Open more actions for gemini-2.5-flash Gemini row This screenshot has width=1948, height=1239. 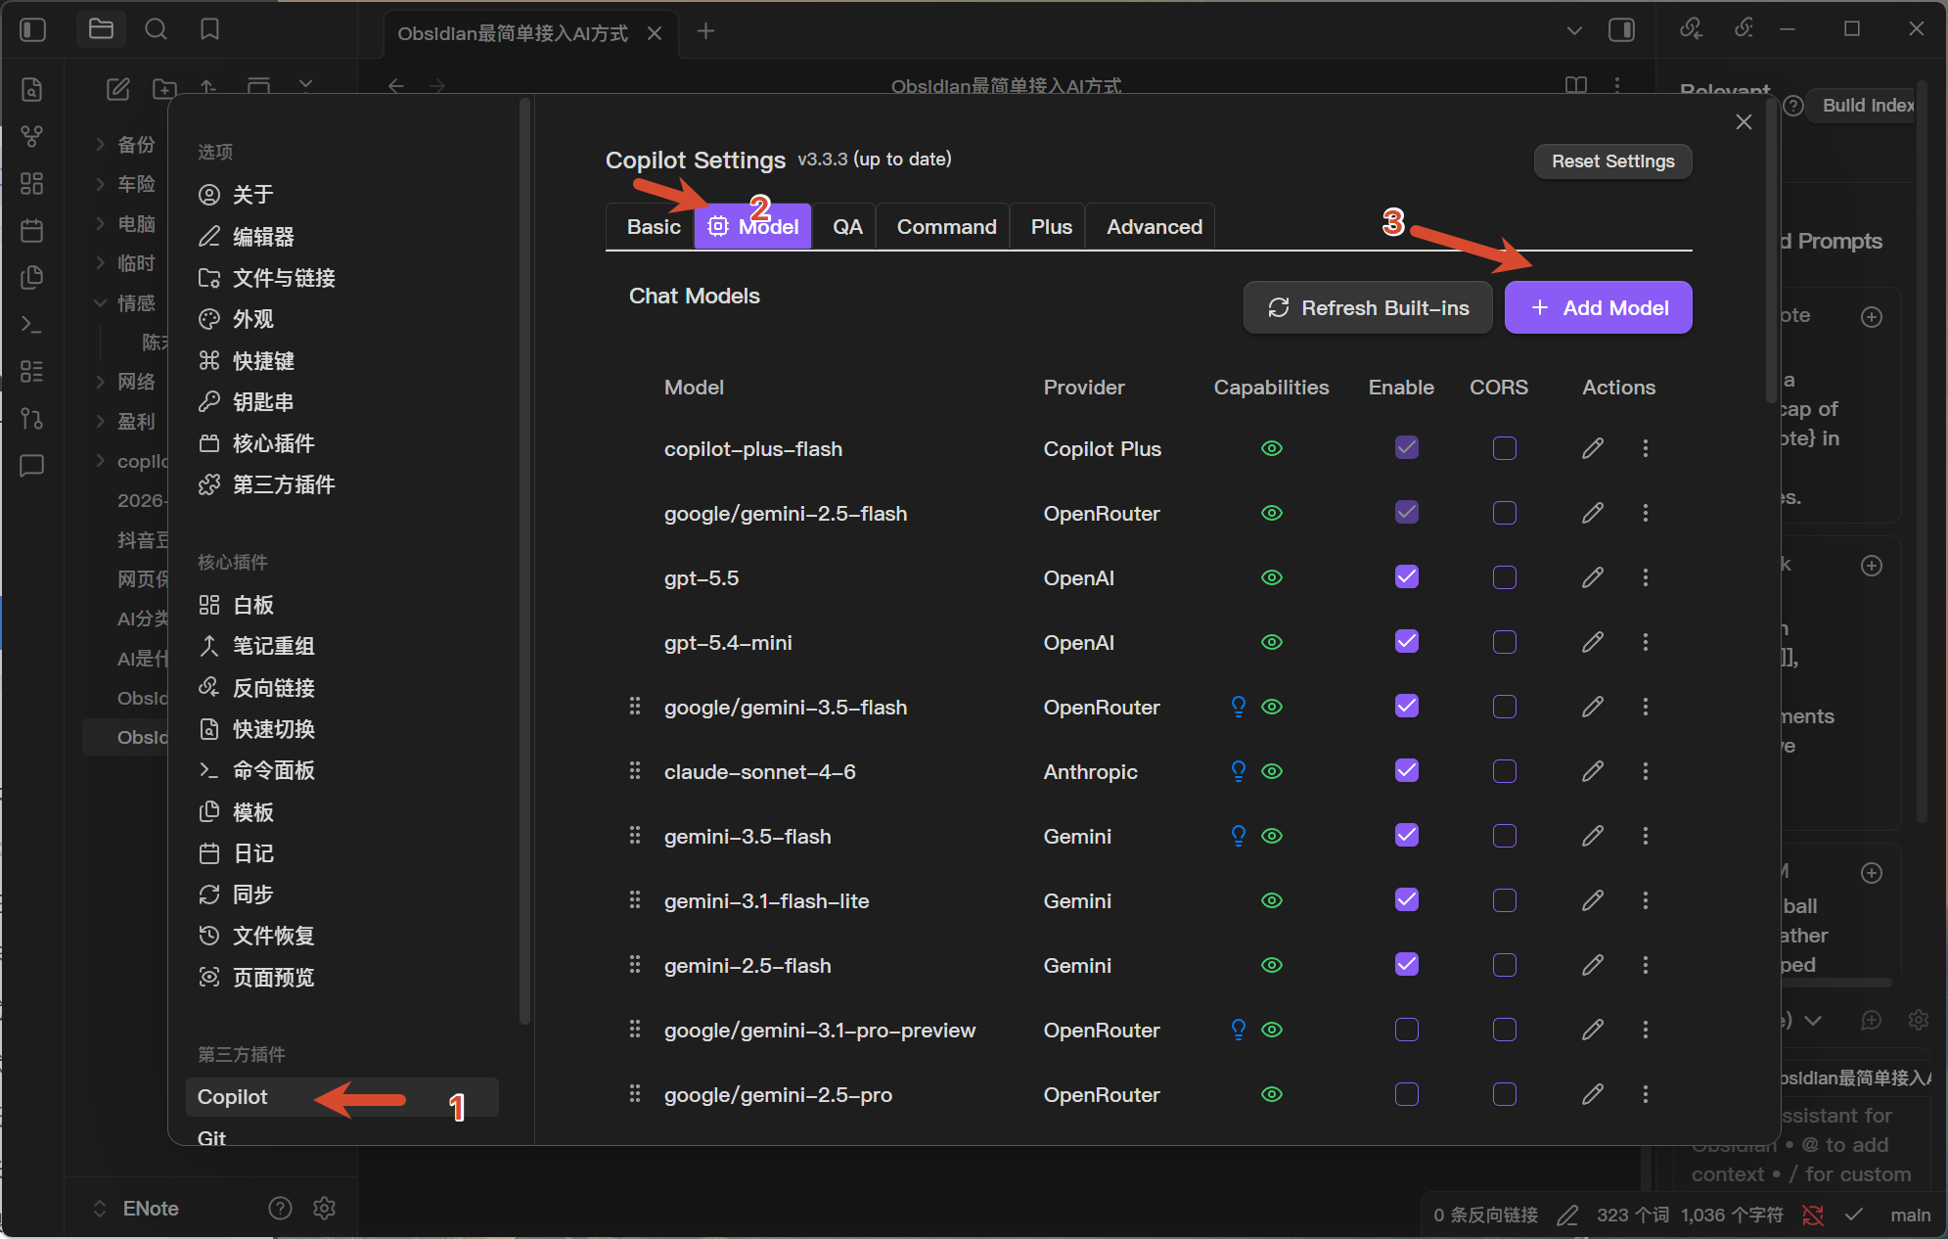pyautogui.click(x=1646, y=965)
